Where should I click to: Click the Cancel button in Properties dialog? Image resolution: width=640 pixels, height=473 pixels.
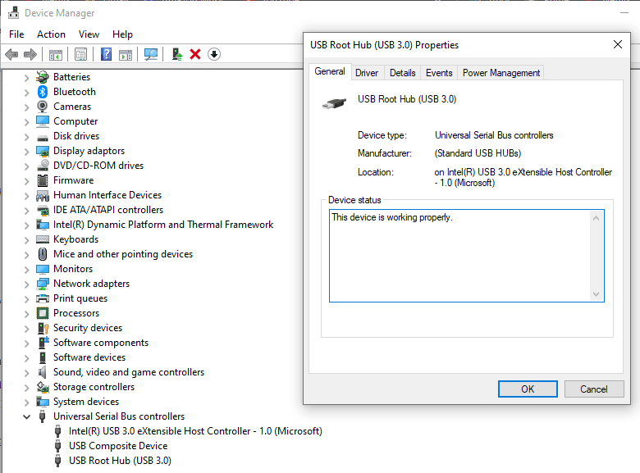[x=594, y=389]
